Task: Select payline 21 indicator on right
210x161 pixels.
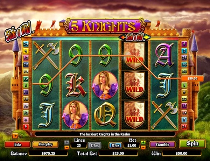Action: 184,126
